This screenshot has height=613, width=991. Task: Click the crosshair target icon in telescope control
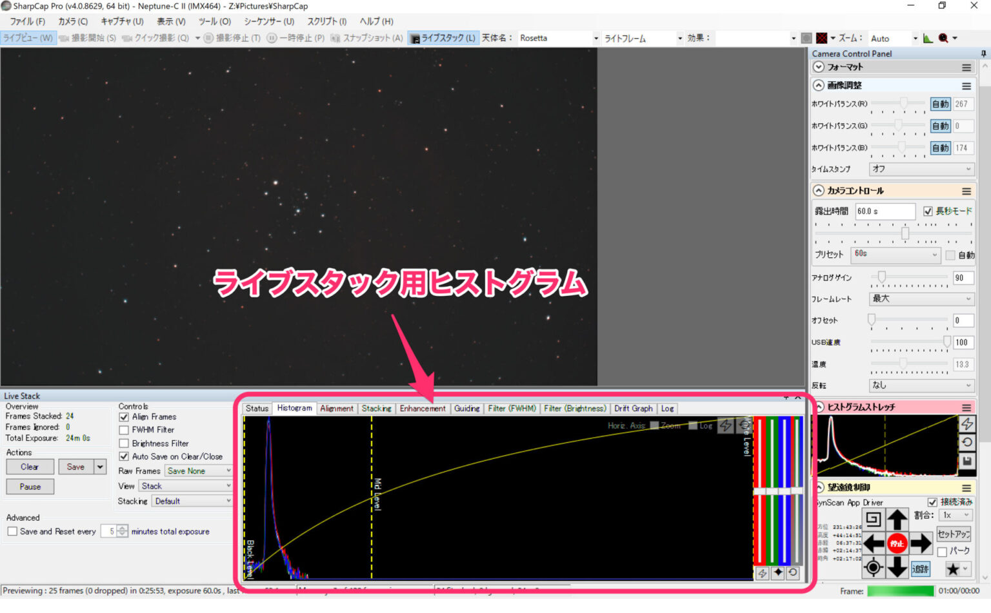(873, 567)
